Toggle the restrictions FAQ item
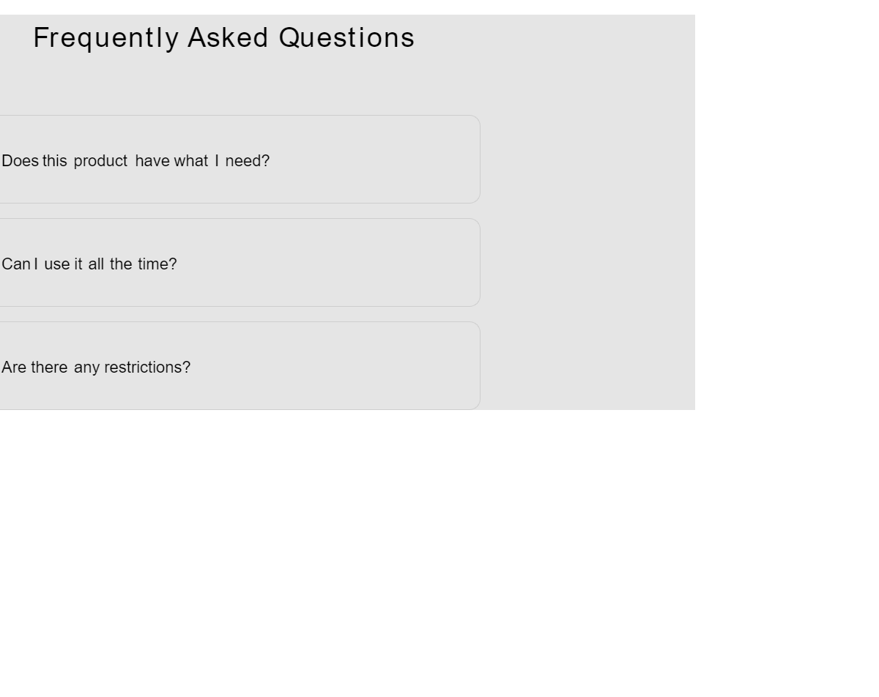 [293, 366]
